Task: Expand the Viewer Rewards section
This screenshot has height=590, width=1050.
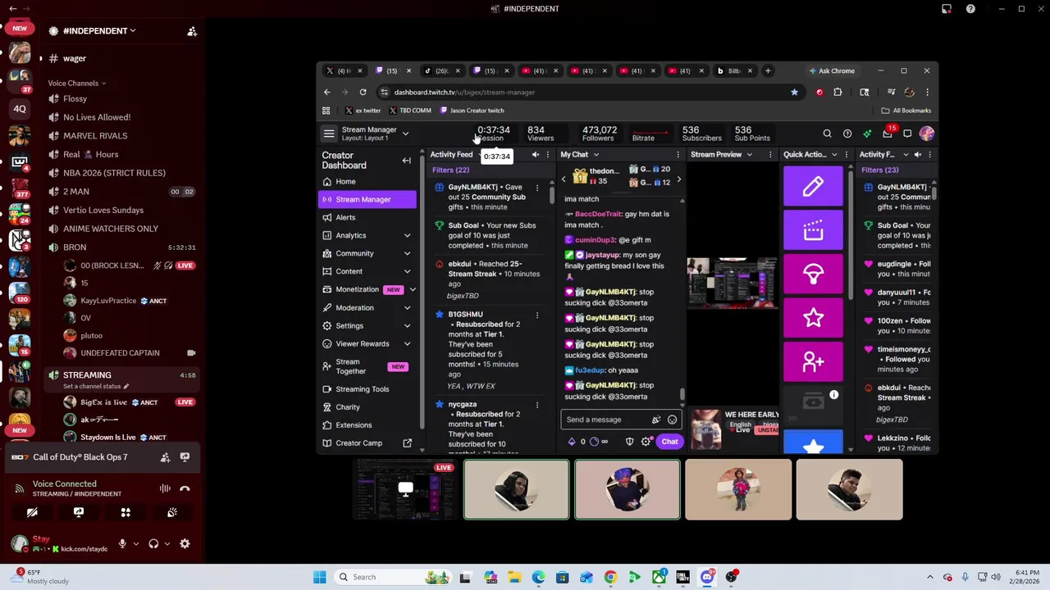Action: tap(407, 343)
